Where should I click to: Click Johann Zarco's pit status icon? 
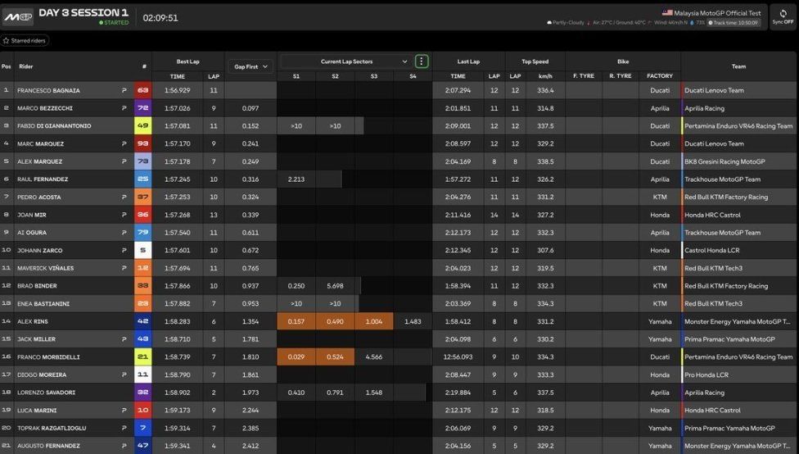coord(124,251)
